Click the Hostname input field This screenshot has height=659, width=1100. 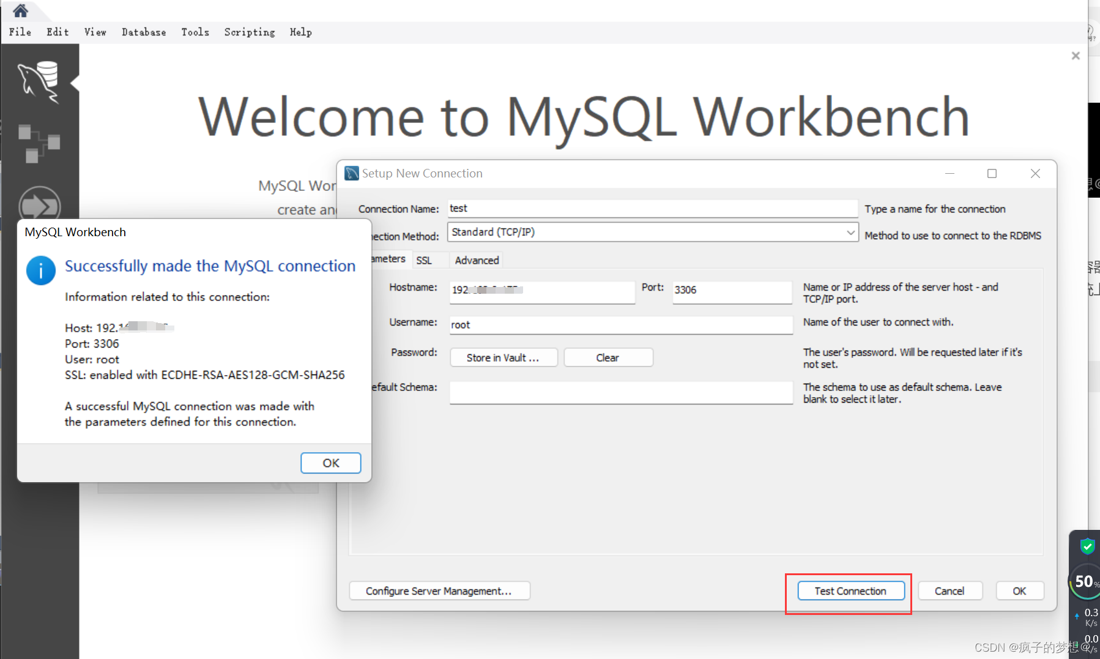click(542, 292)
